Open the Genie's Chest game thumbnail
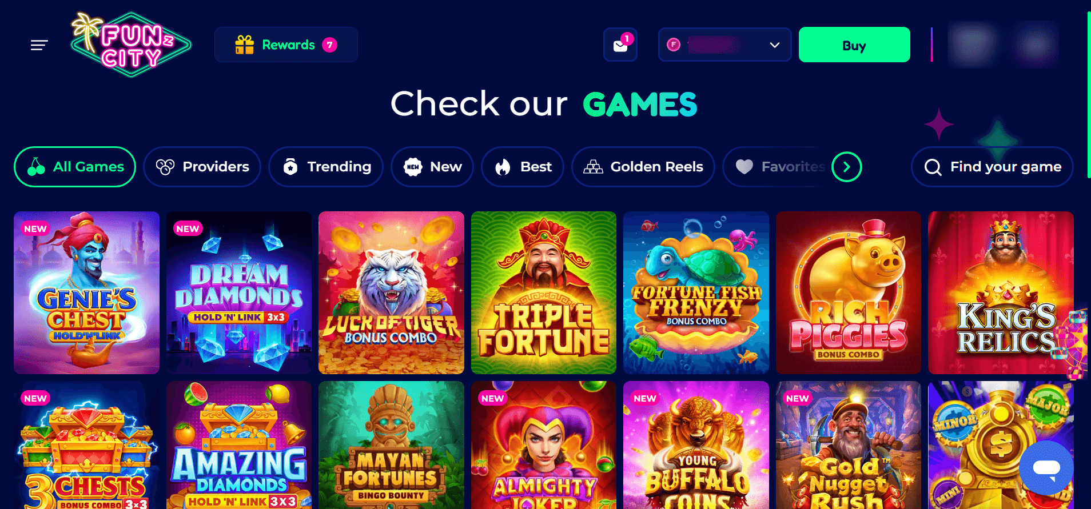Screen dimensions: 1091x509 [86, 292]
